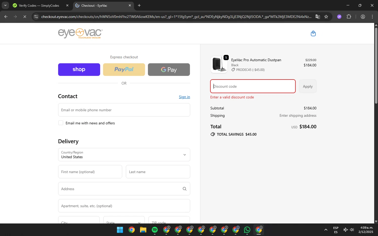
Task: Click the browser address bar URL
Action: tap(176, 17)
